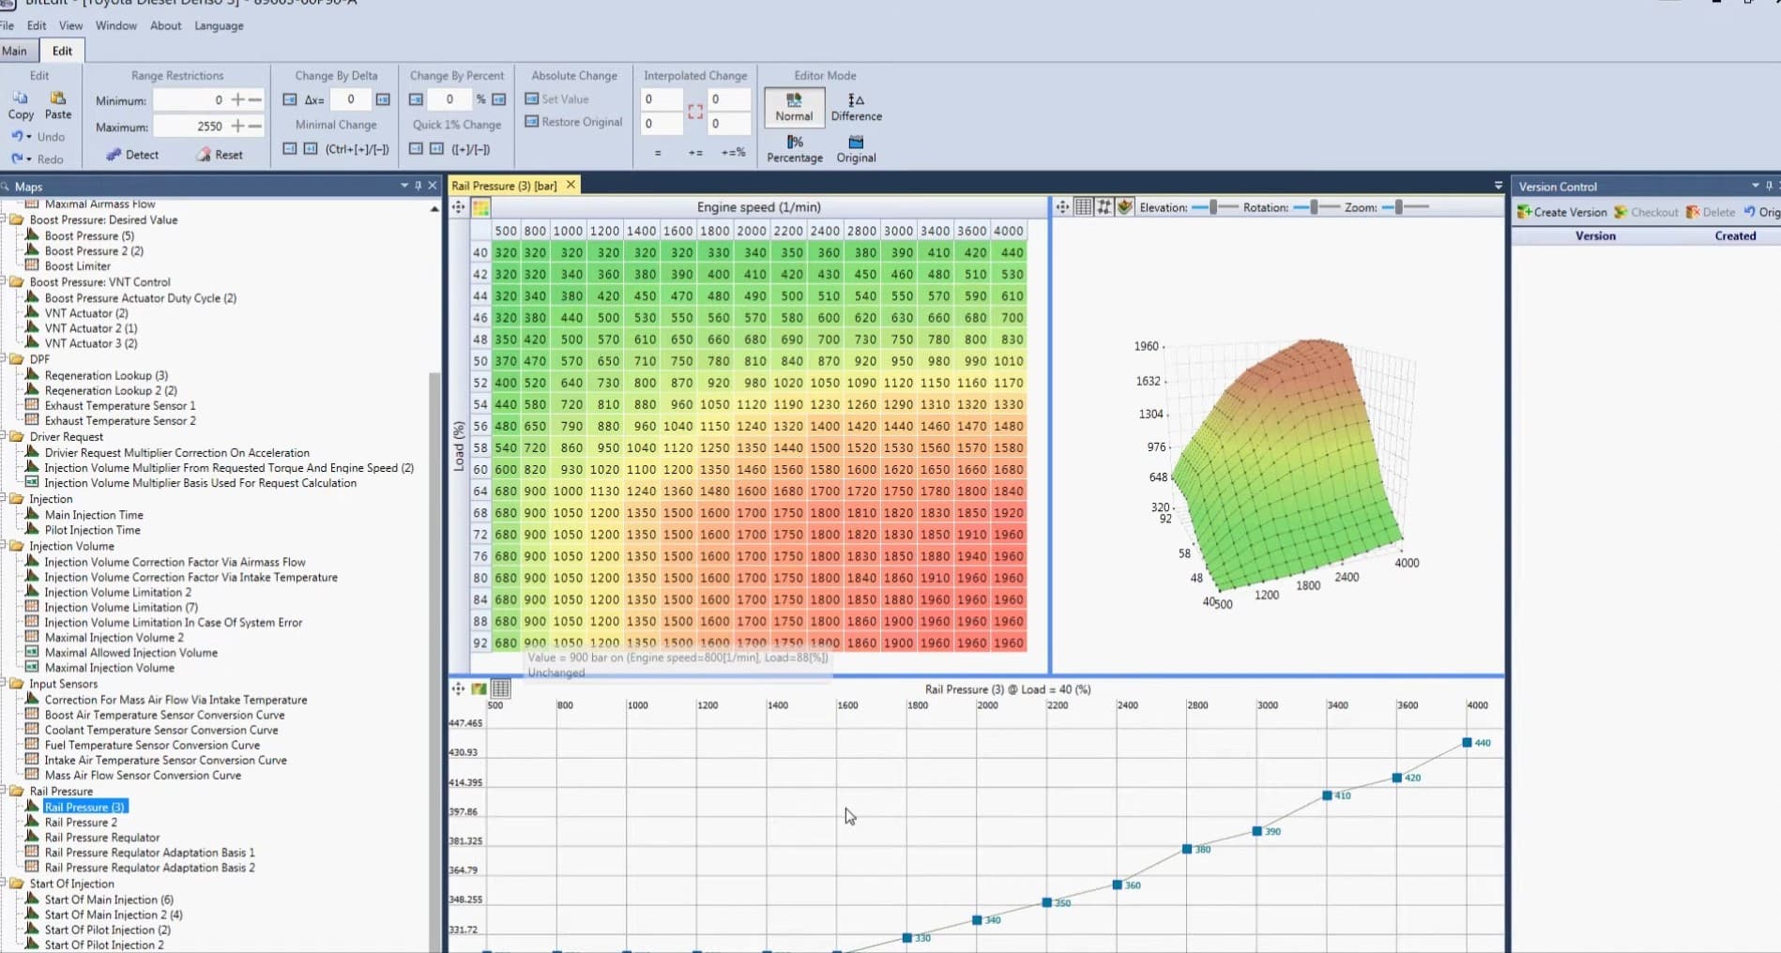The height and width of the screenshot is (953, 1781).
Task: Open the Window menu
Action: pos(115,25)
